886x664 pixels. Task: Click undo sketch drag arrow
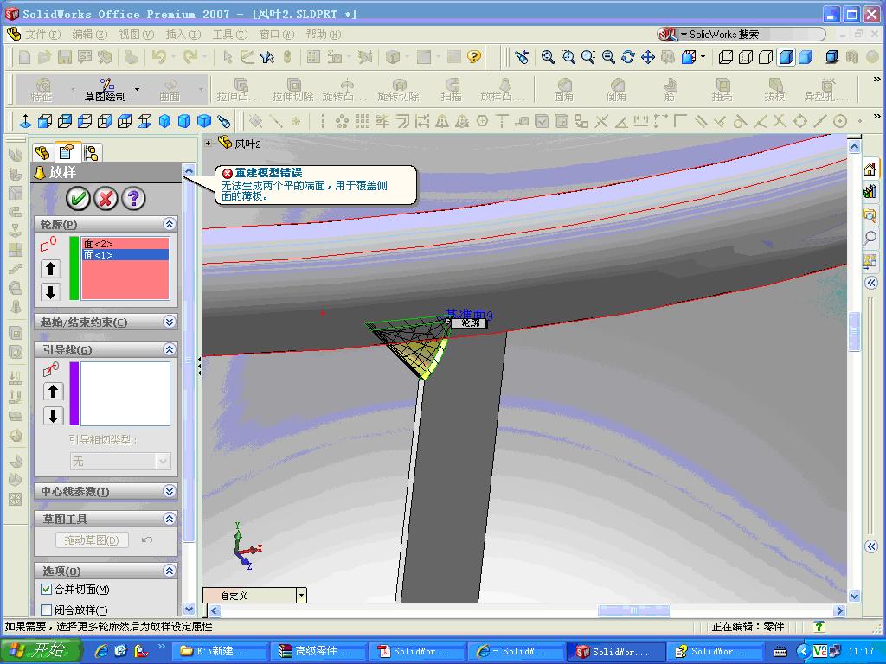[147, 540]
